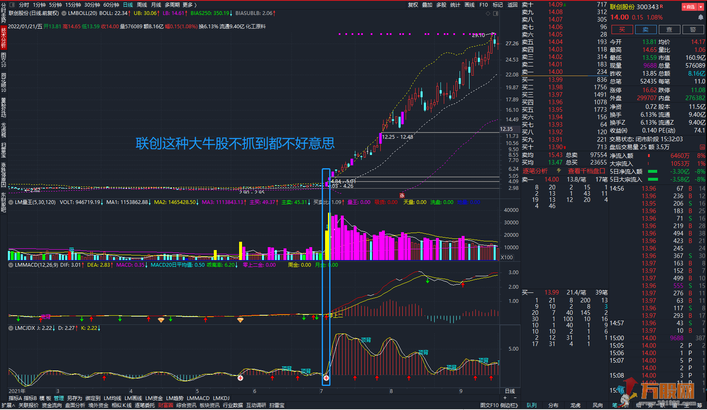Add stock with +自选 button

pos(689,7)
